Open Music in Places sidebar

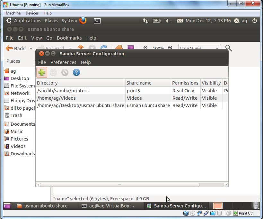point(14,132)
